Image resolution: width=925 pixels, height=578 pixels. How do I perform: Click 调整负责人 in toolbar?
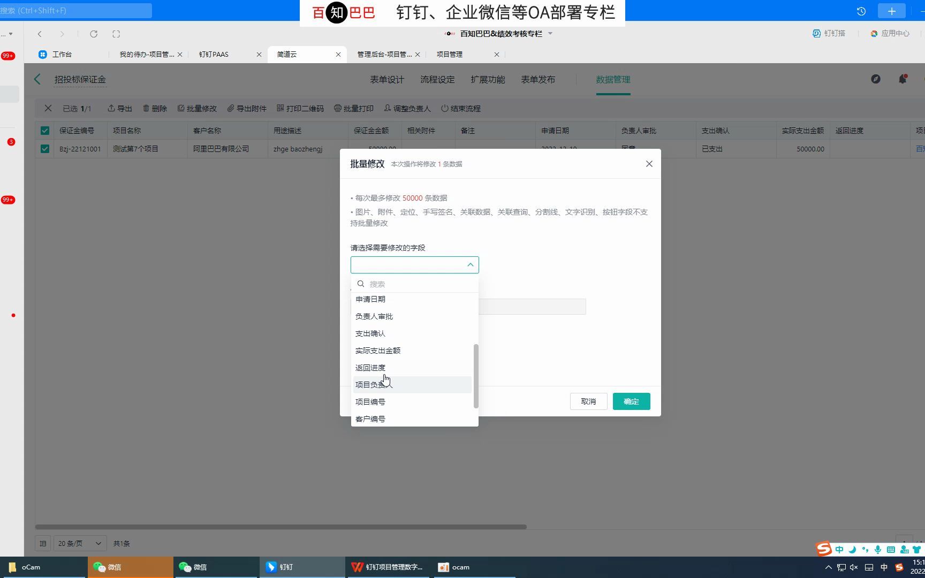(407, 108)
